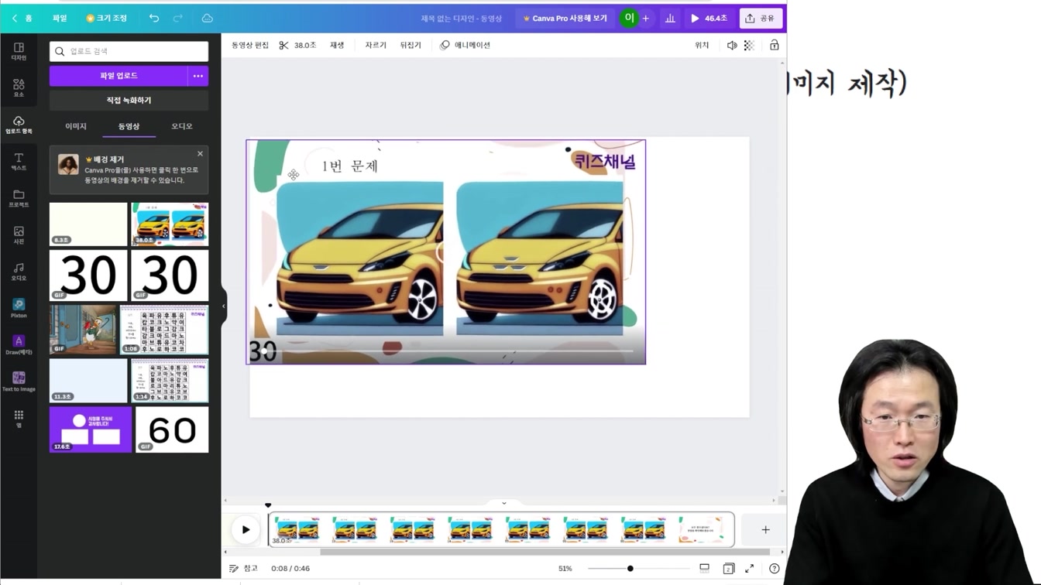The height and width of the screenshot is (585, 1041).
Task: Select the 38.0초 yellow cars video thumbnail
Action: point(170,224)
